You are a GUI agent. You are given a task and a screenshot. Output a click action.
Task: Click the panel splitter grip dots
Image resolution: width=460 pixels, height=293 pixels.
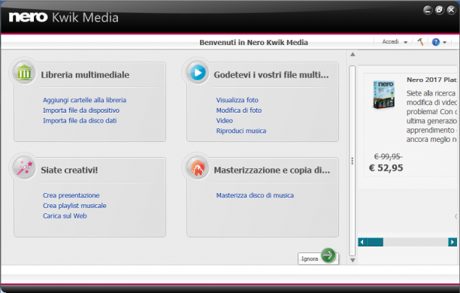[x=353, y=161]
